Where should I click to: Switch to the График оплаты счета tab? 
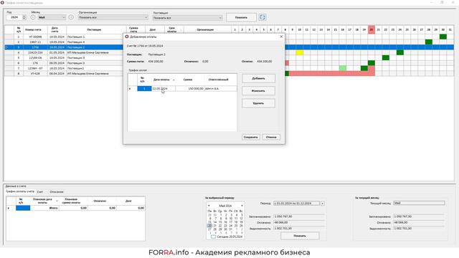[x=20, y=191]
